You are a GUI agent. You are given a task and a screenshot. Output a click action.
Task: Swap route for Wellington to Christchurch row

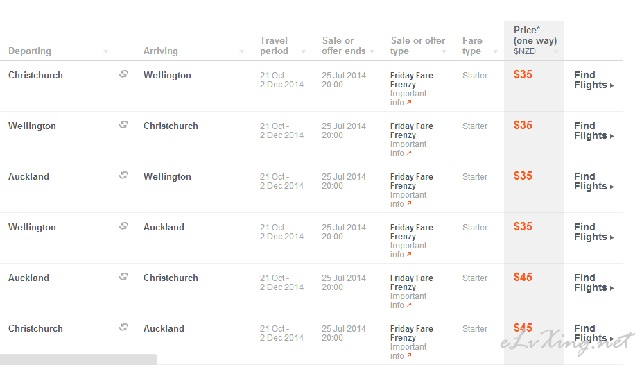123,125
